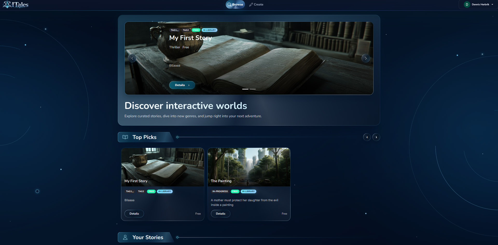Select the first carousel slide indicator
Viewport: 498px width, 245px height.
point(245,89)
